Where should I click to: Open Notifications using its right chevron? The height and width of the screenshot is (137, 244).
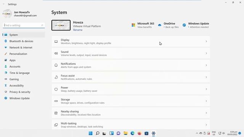[x=206, y=65]
